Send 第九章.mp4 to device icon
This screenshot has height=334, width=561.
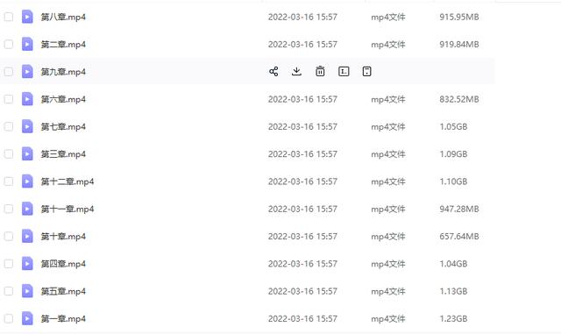(x=366, y=72)
